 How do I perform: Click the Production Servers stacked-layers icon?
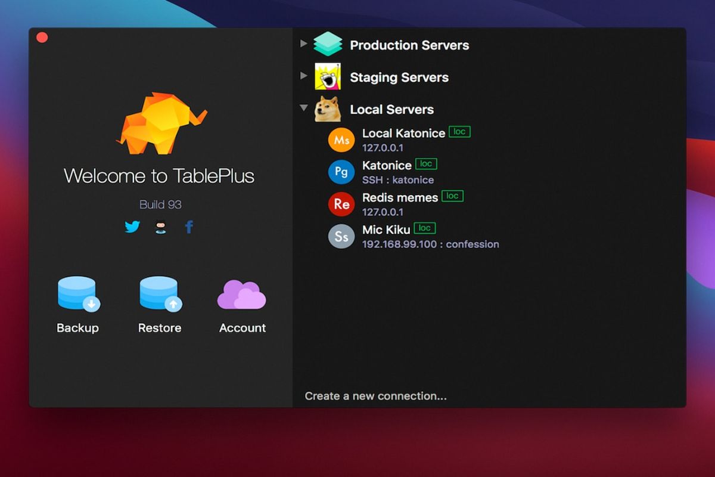(x=328, y=44)
